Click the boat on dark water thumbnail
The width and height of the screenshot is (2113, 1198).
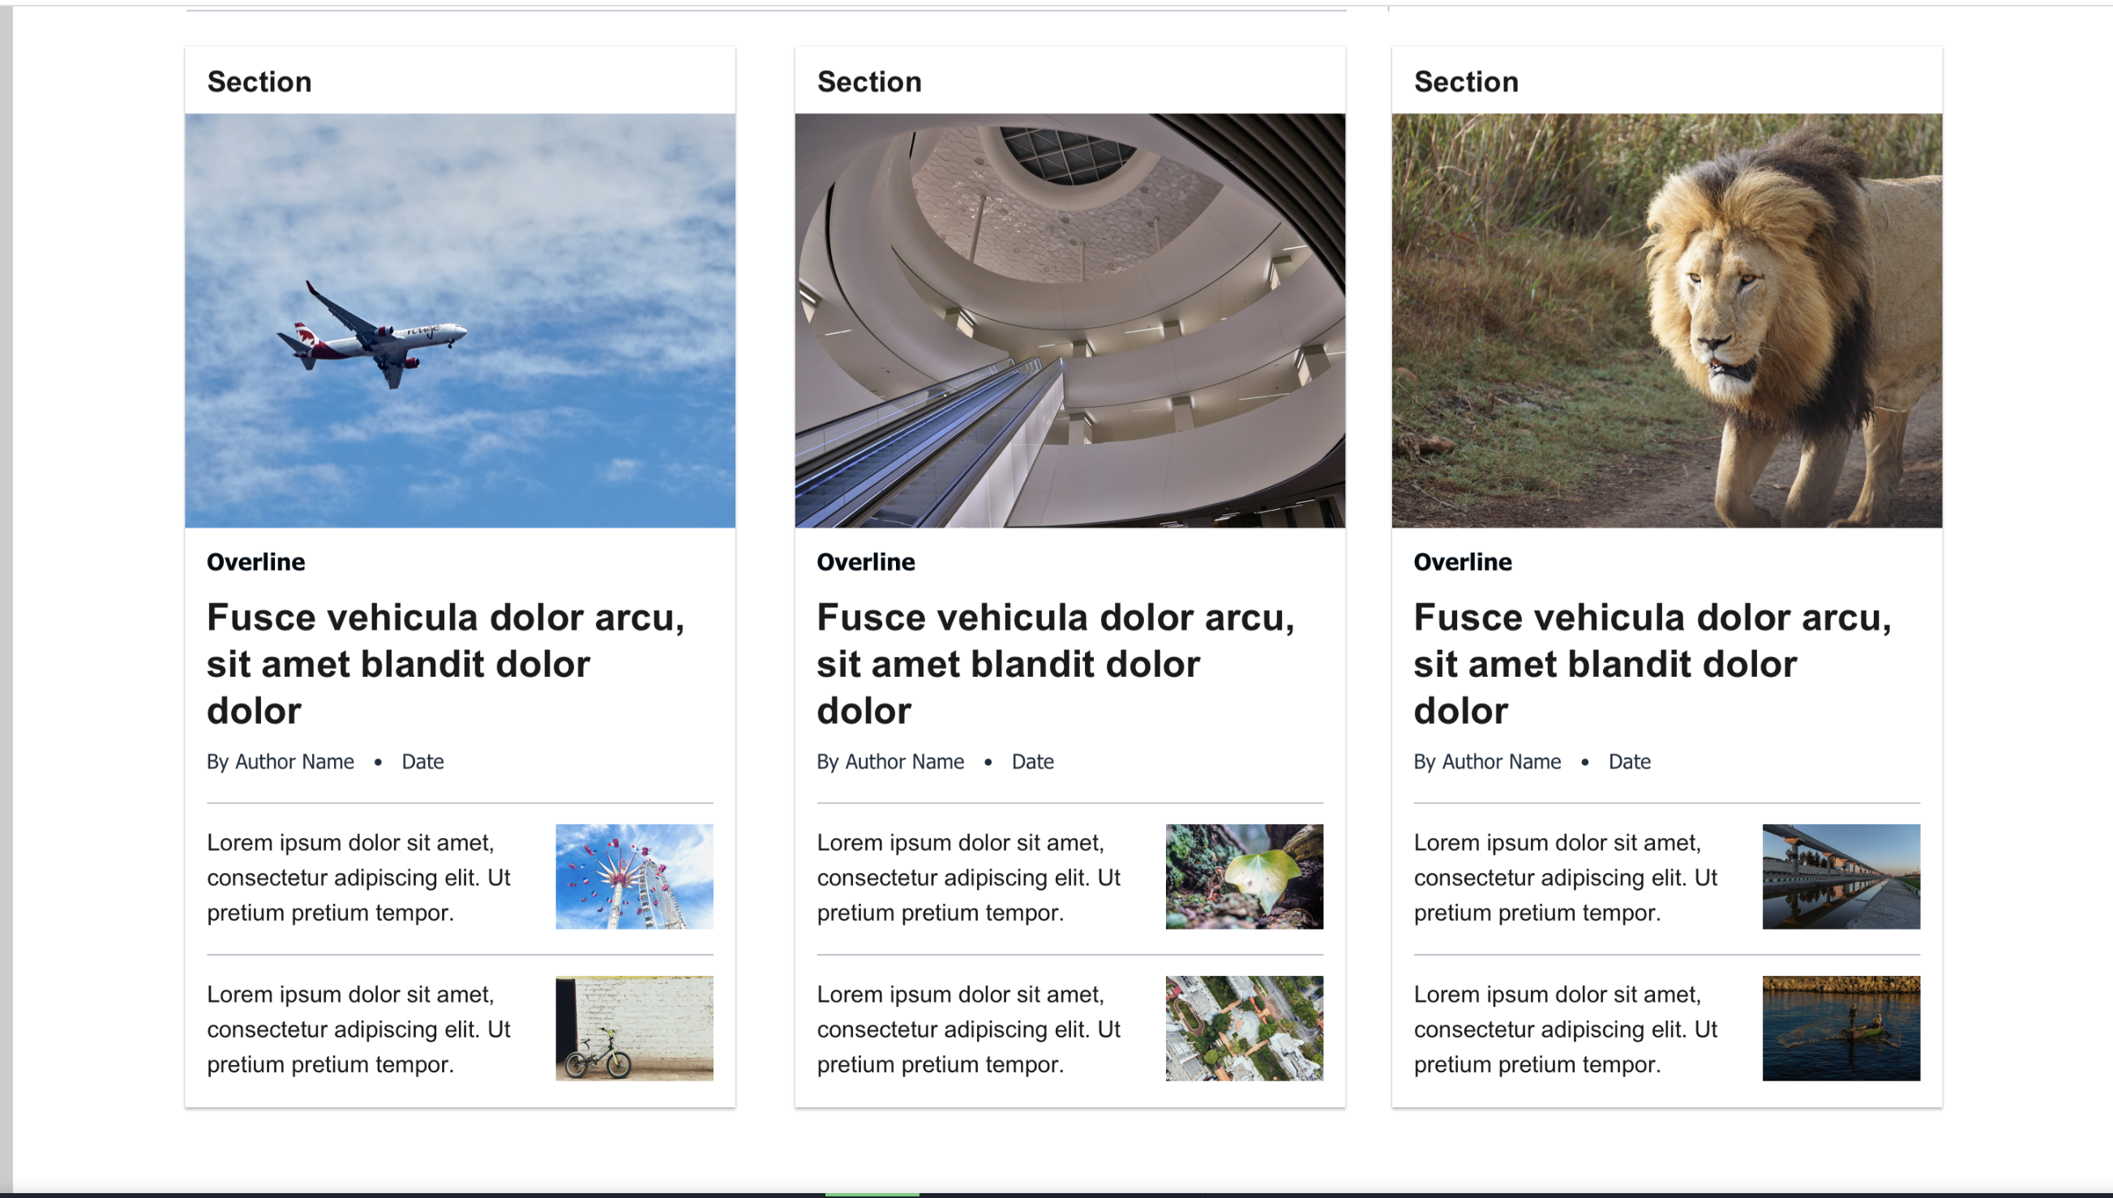click(1841, 1028)
